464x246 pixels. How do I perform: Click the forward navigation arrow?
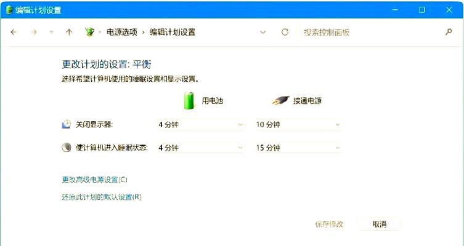click(34, 32)
